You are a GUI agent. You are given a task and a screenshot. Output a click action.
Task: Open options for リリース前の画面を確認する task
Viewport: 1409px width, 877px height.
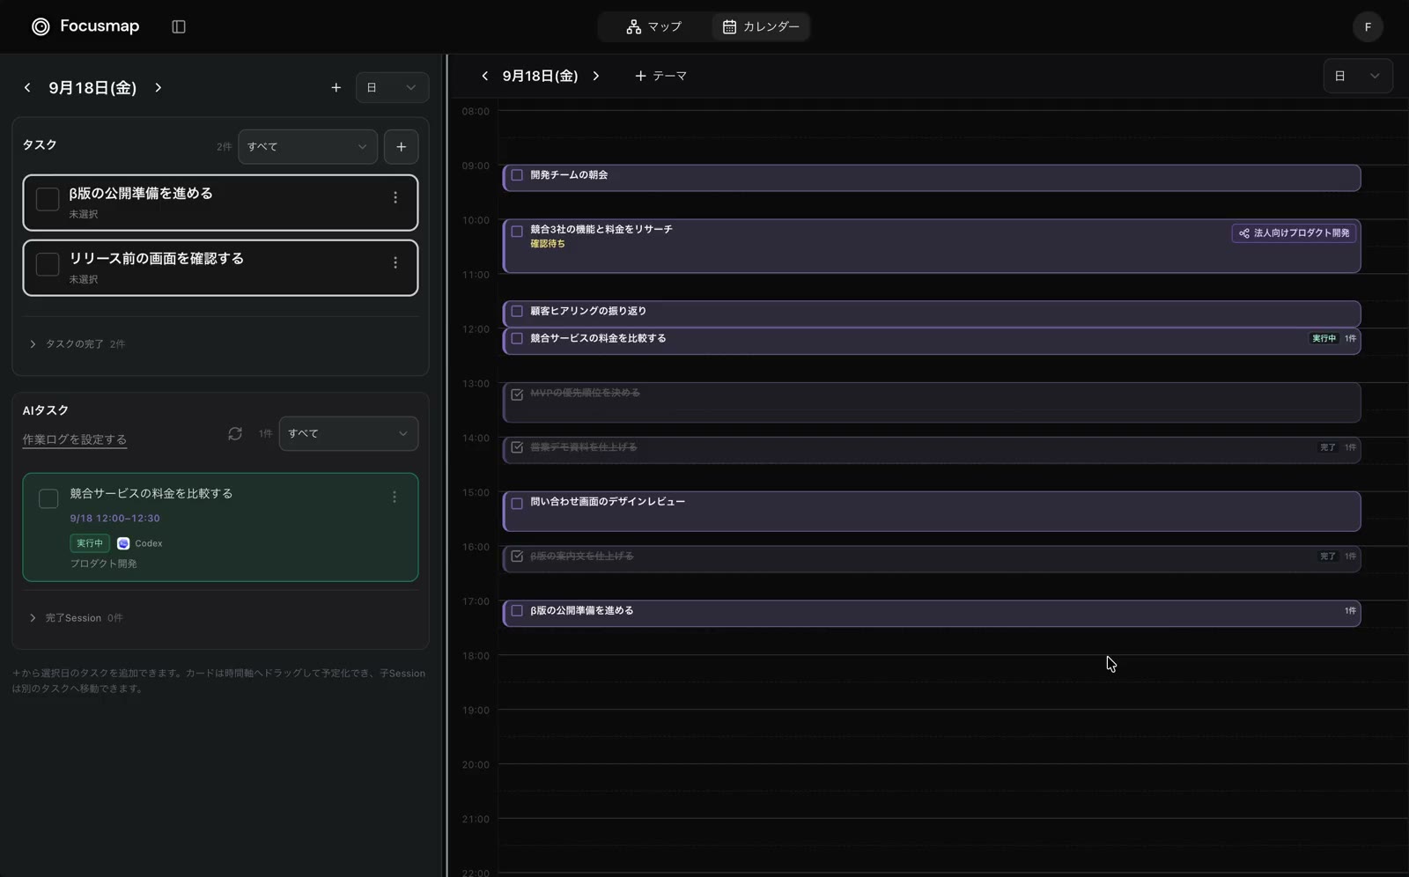[395, 263]
